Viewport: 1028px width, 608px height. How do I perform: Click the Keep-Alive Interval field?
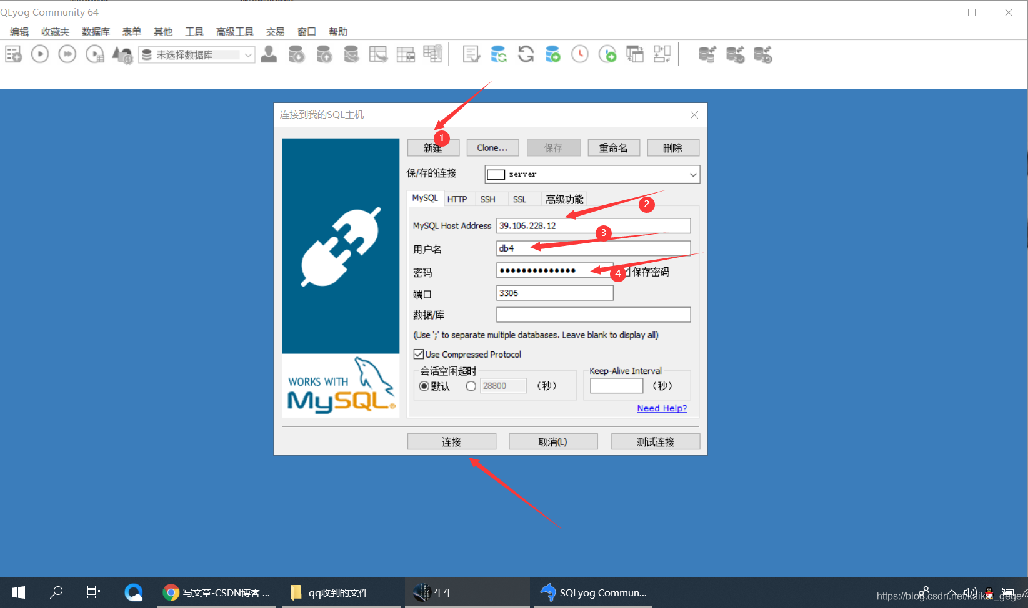pyautogui.click(x=617, y=386)
